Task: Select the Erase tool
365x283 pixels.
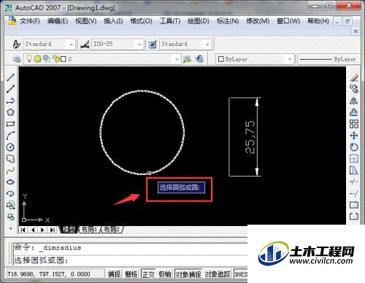Action: point(354,77)
